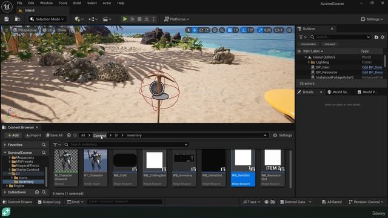Open the Outliner settings gear
This screenshot has width=388, height=218.
click(x=383, y=37)
